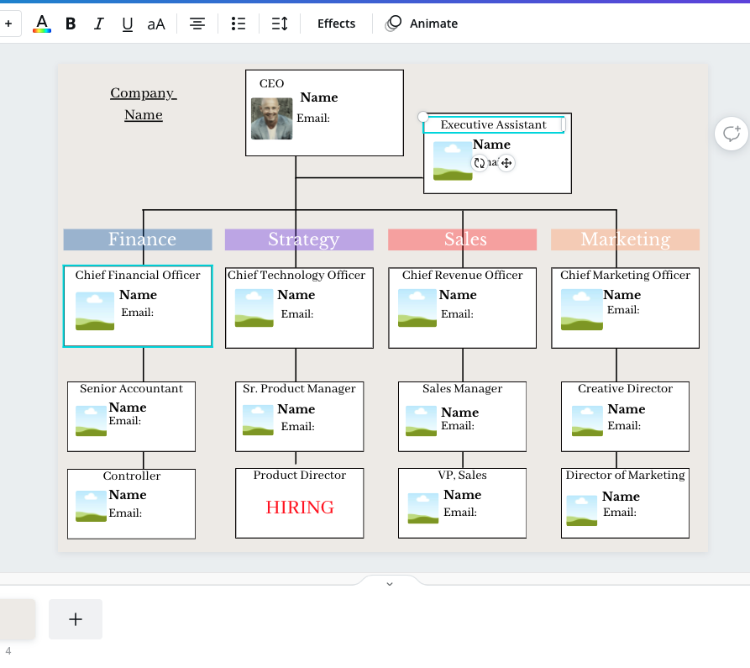750x668 pixels.
Task: Select VP, Sales title text
Action: [x=462, y=475]
